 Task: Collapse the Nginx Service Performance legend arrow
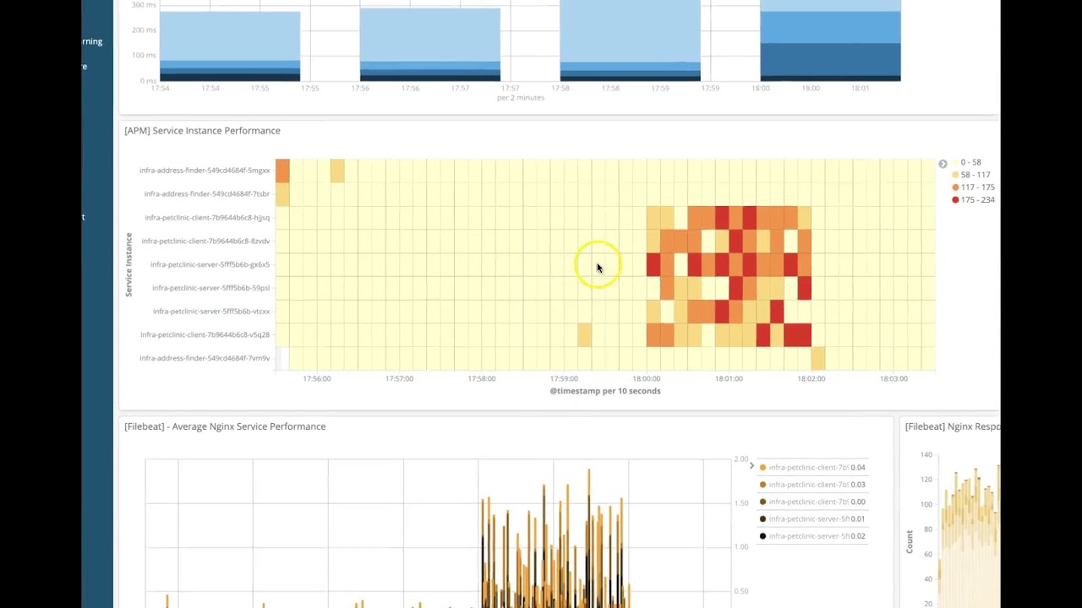coord(751,466)
